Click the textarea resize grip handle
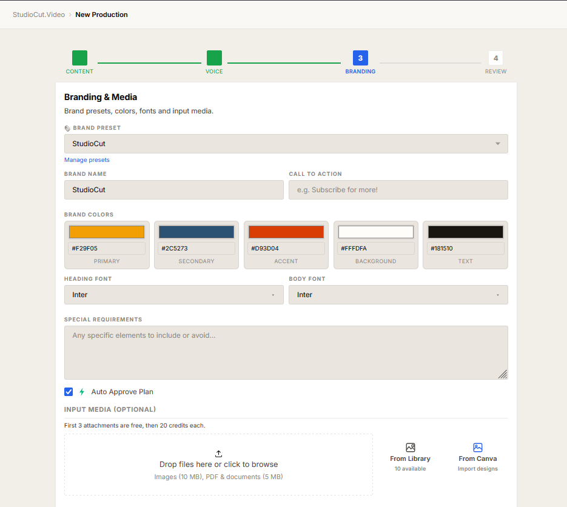 coord(503,374)
